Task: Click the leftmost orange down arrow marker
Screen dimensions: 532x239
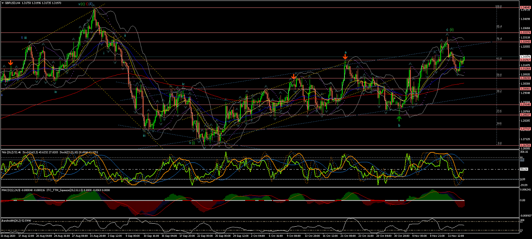Action: (x=11, y=63)
